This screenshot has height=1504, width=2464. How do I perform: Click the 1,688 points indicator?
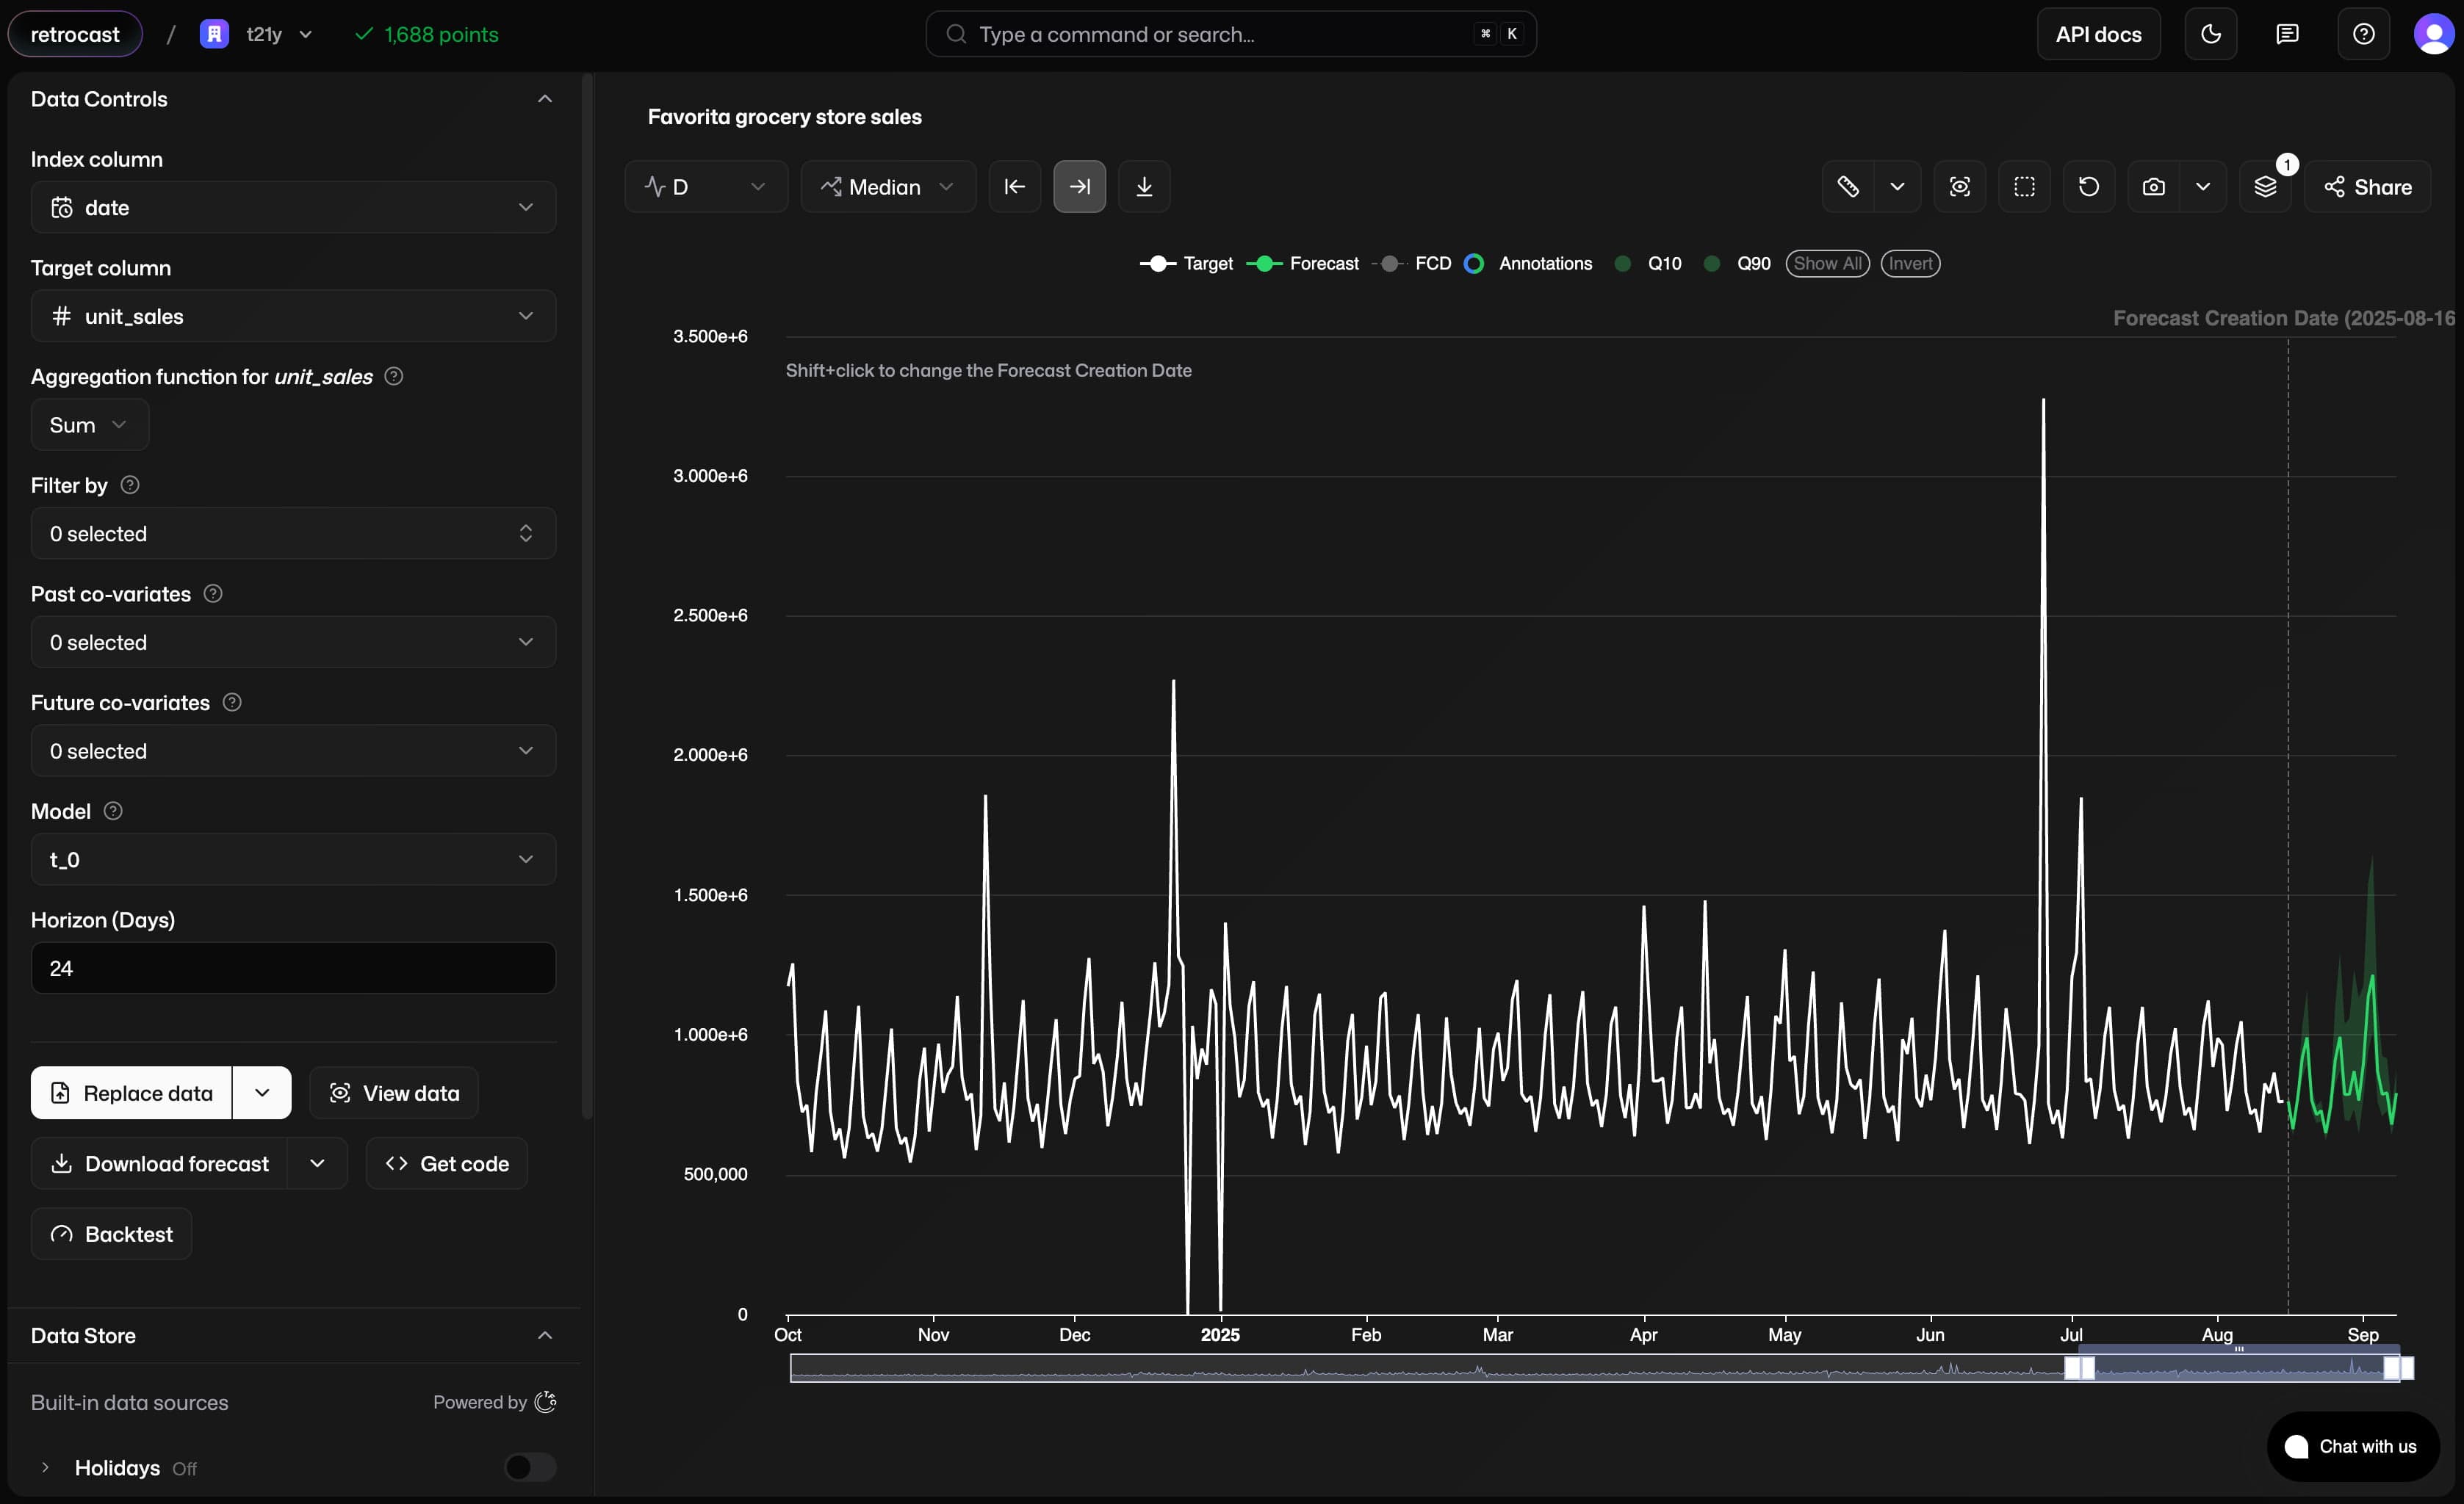pos(427,34)
